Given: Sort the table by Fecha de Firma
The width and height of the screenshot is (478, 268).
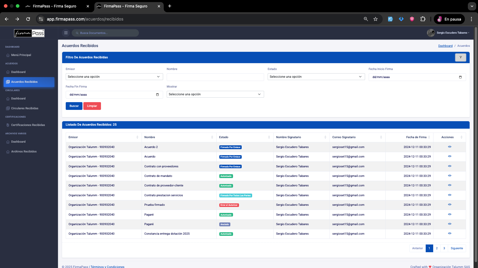Looking at the screenshot, I should 409,137.
